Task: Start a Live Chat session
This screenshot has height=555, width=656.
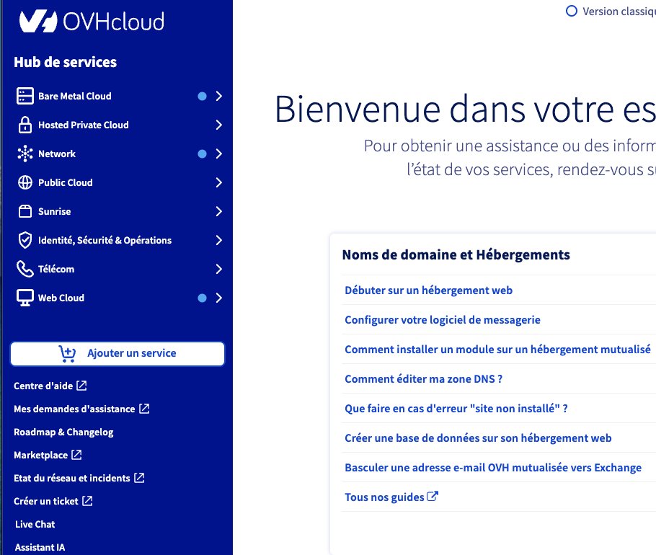Action: (35, 524)
